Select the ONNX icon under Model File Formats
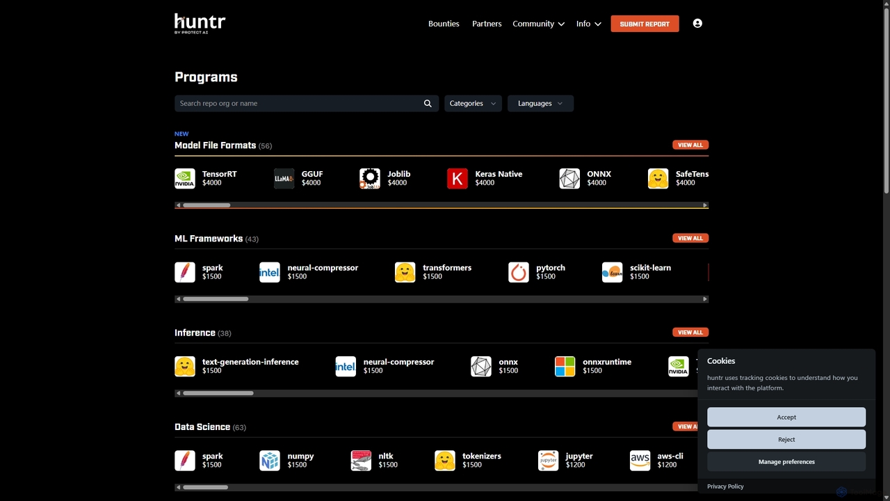 tap(569, 179)
